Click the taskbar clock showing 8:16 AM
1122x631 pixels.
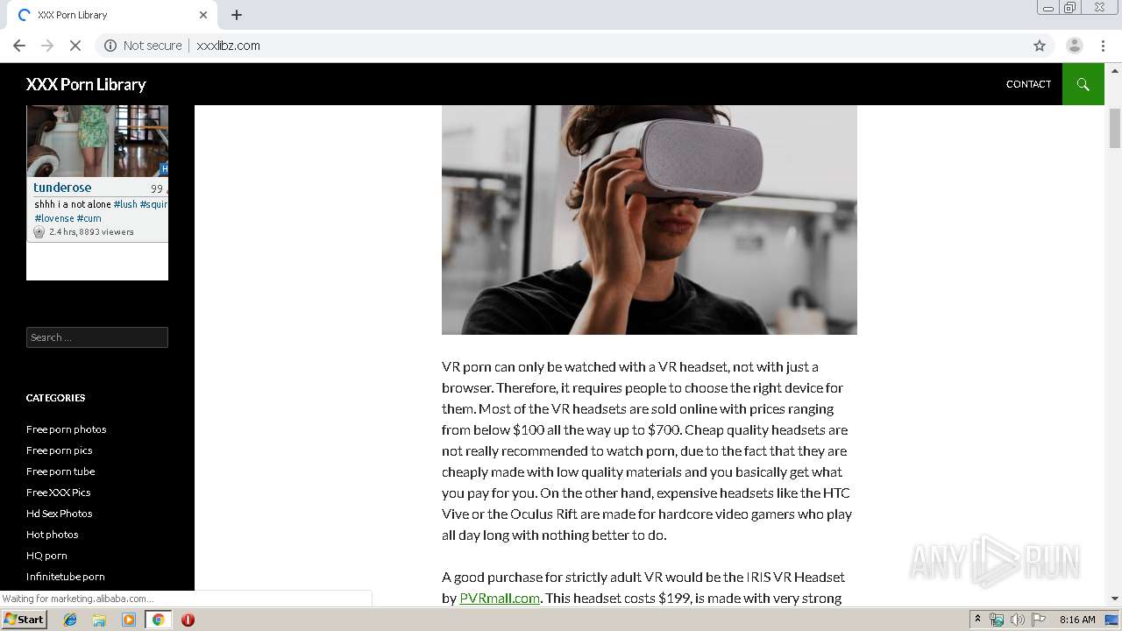(x=1077, y=620)
